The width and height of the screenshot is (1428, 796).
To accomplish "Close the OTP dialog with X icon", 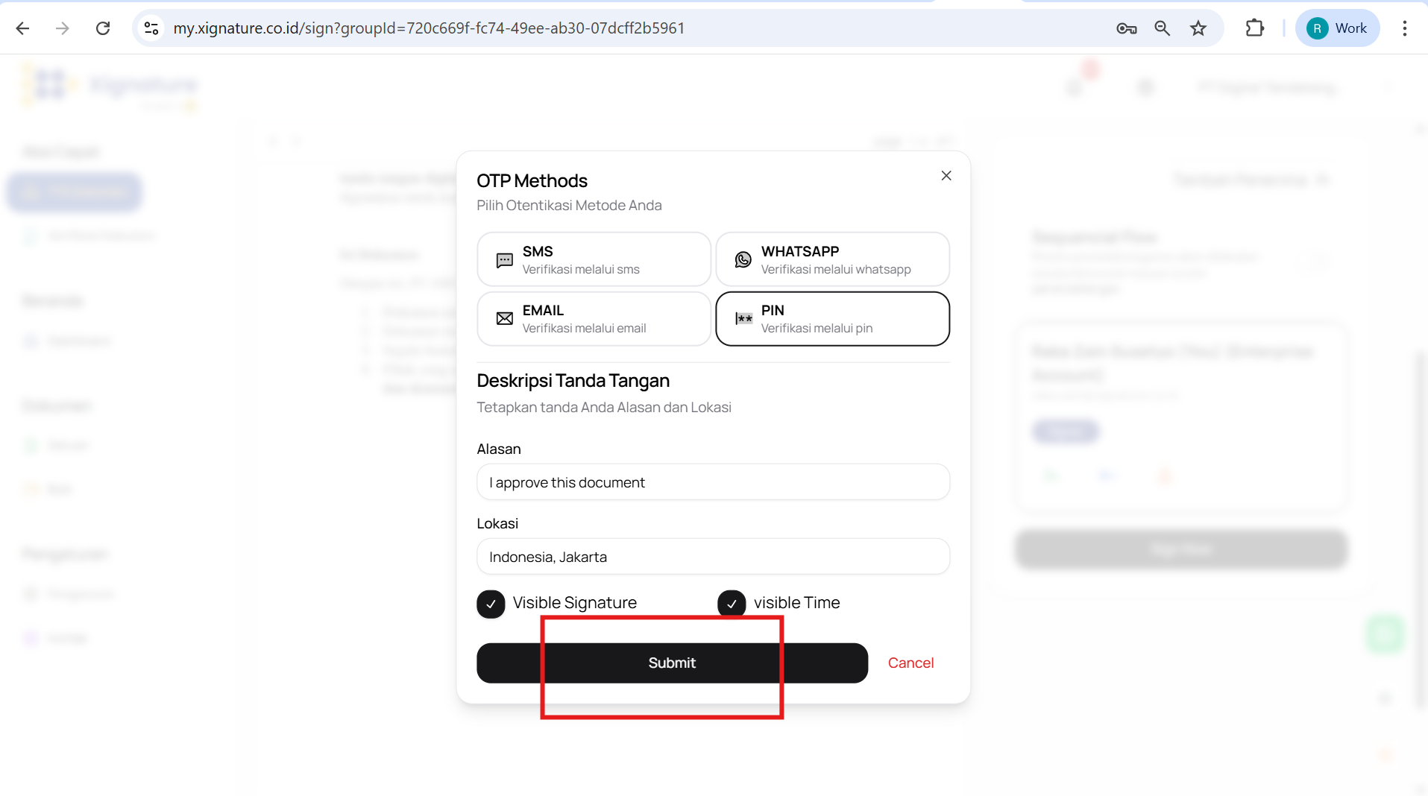I will coord(946,176).
